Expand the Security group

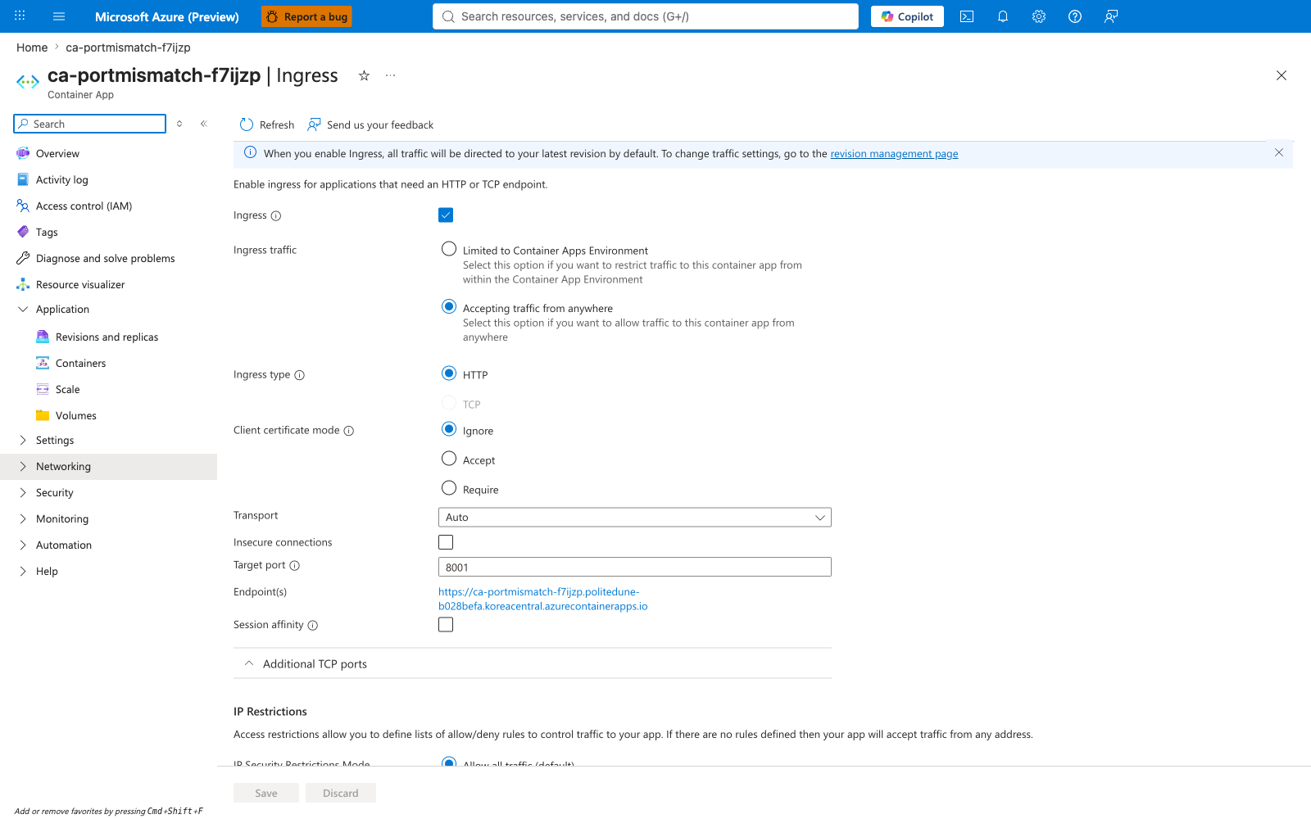[23, 493]
